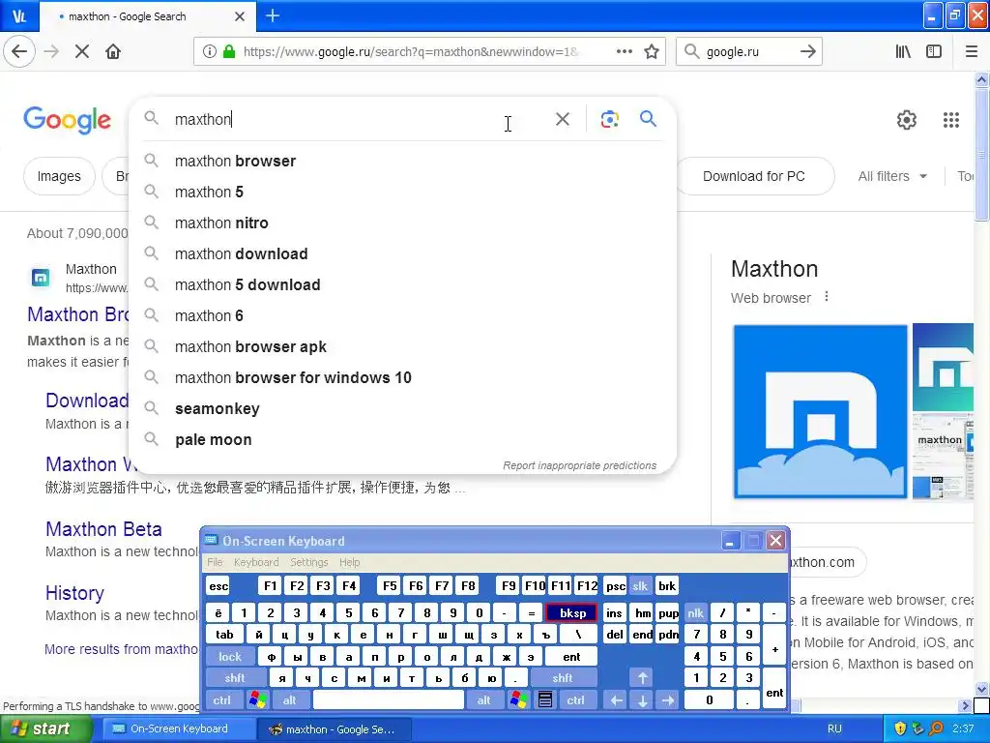Switch to the Images results tab

[59, 176]
